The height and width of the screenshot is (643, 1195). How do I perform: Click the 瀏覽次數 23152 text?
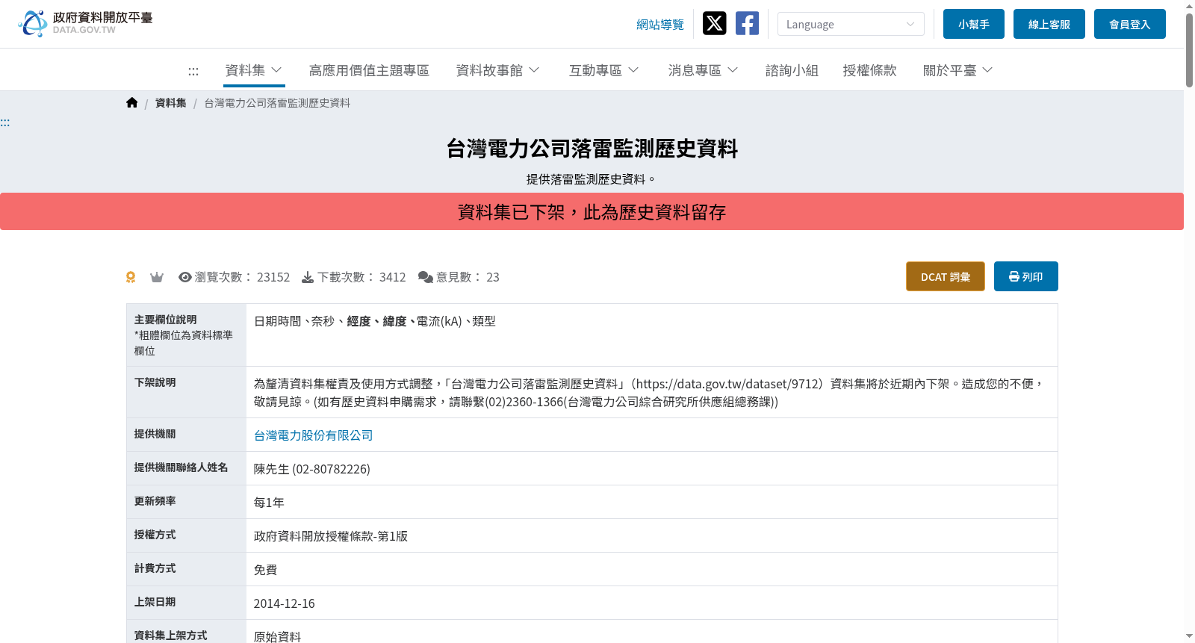[x=242, y=277]
